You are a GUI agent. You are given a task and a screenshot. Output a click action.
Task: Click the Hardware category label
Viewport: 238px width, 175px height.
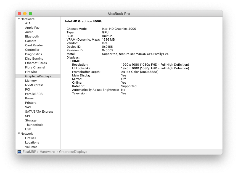coord(28,19)
